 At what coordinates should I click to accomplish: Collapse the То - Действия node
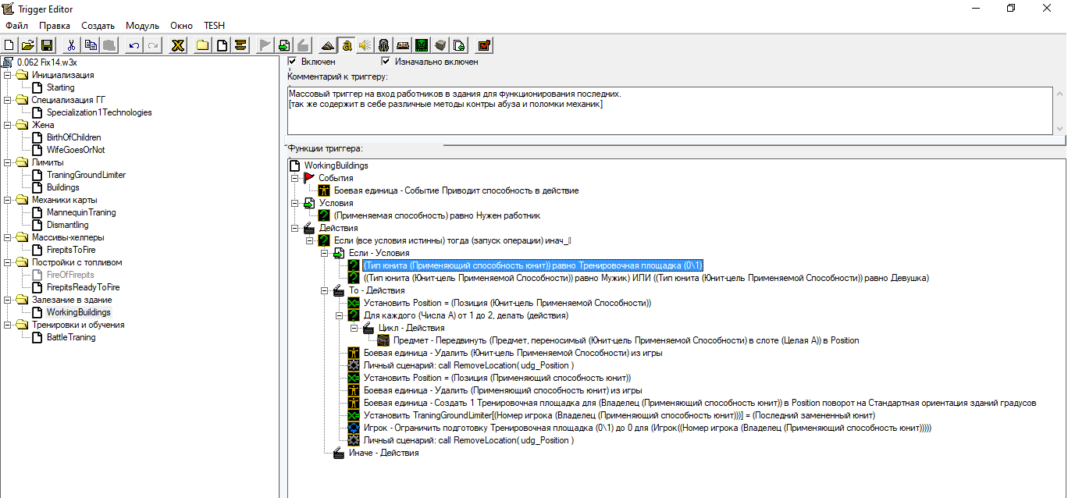coord(325,290)
